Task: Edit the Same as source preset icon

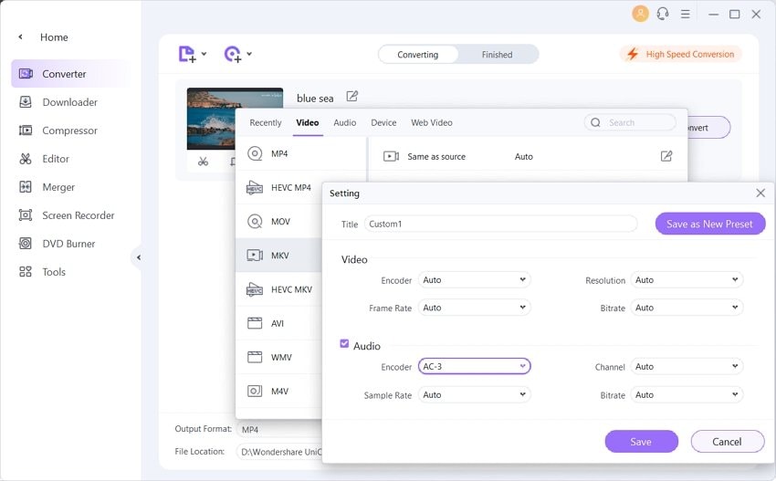Action: 666,156
